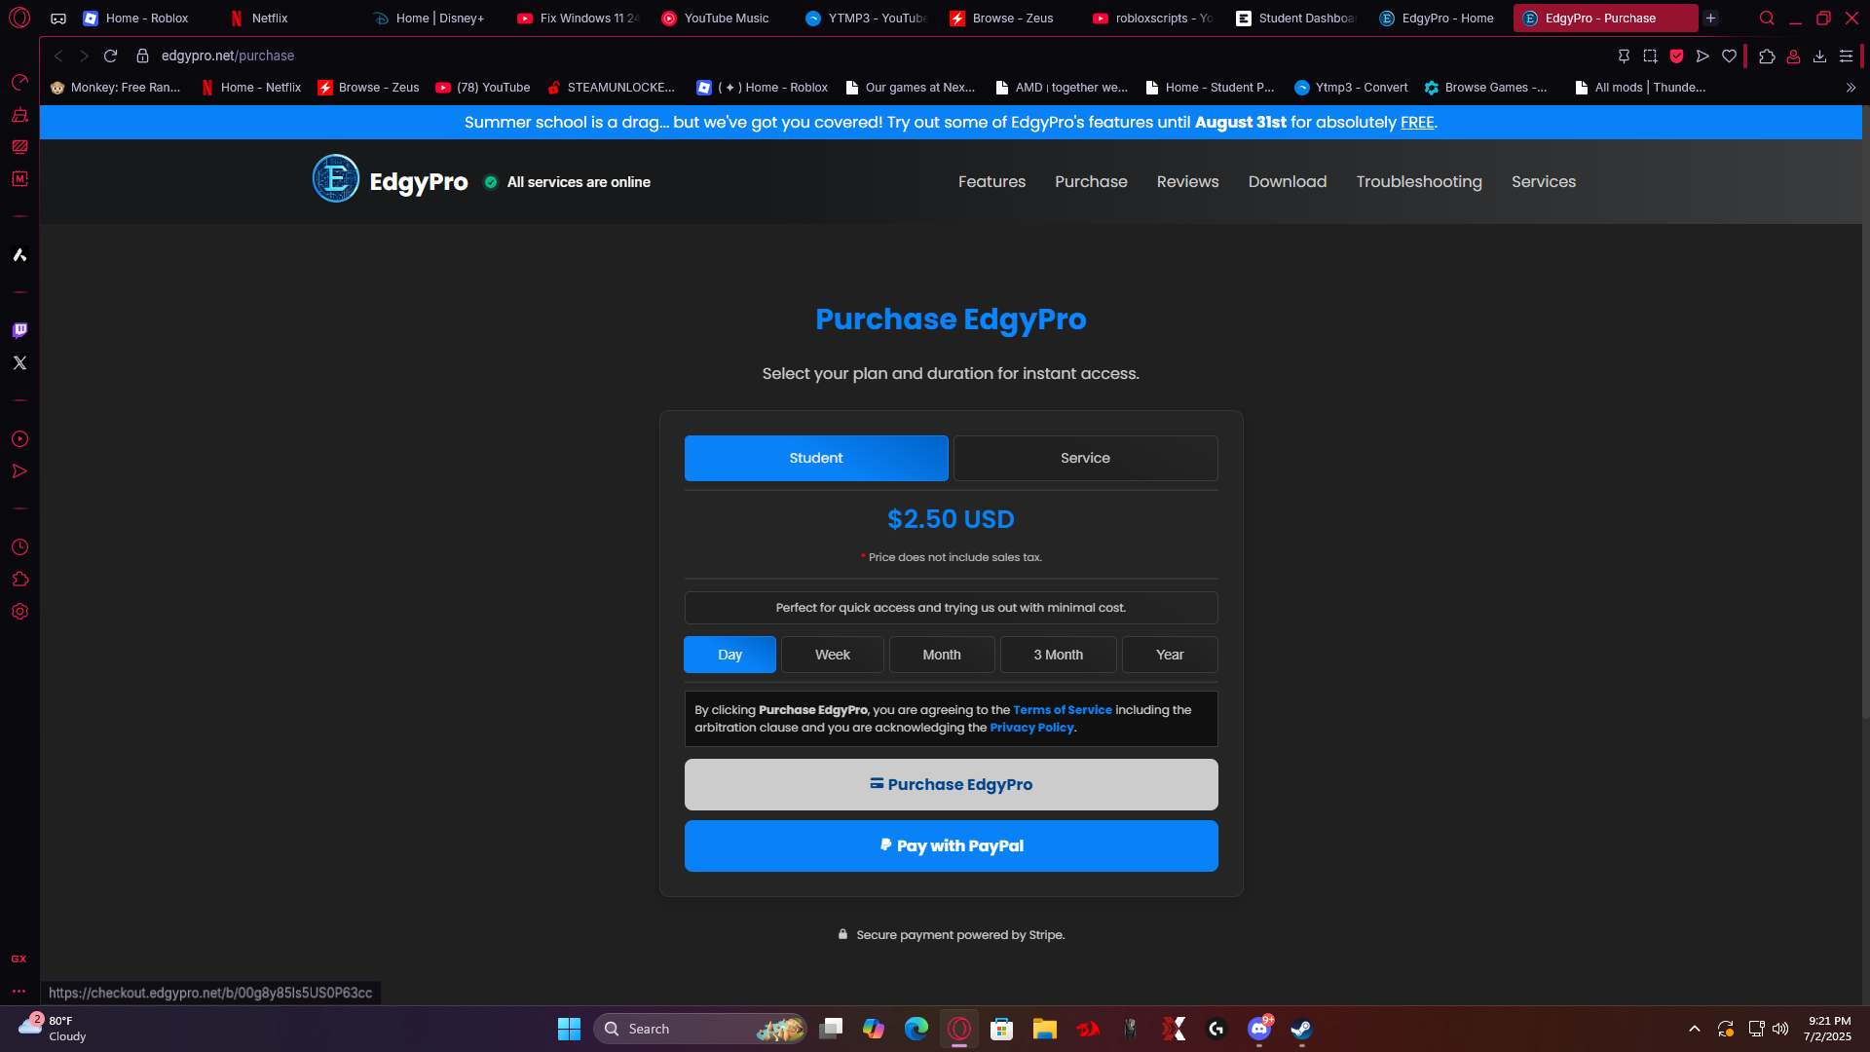Open Troubleshooting nav link
The image size is (1870, 1052).
coord(1419,182)
